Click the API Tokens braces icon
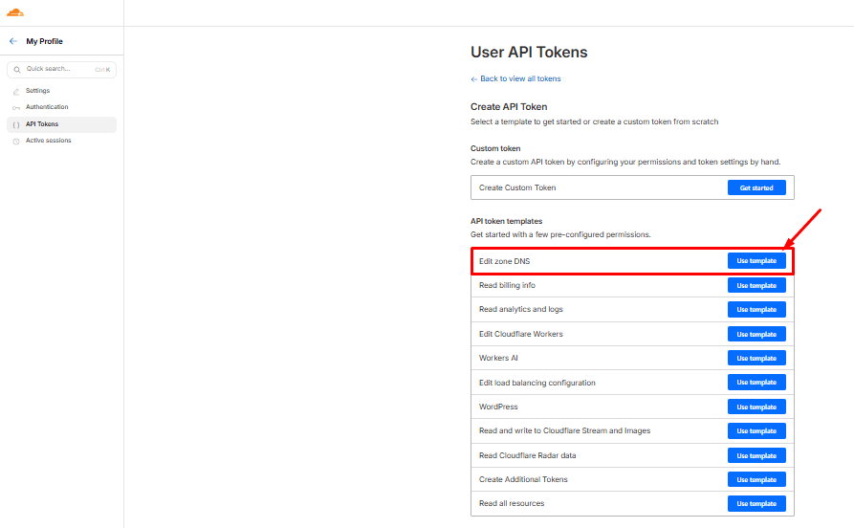This screenshot has height=528, width=854. point(15,124)
